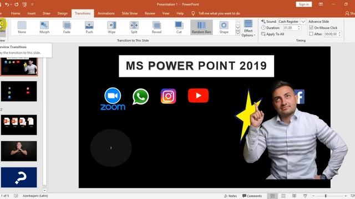This screenshot has width=355, height=199.
Task: Apply the Fade transition
Action: (67, 27)
